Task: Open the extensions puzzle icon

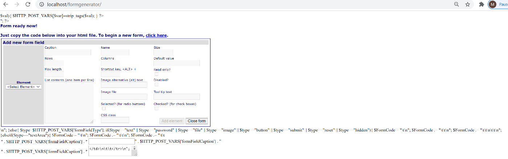Action: tap(482, 4)
